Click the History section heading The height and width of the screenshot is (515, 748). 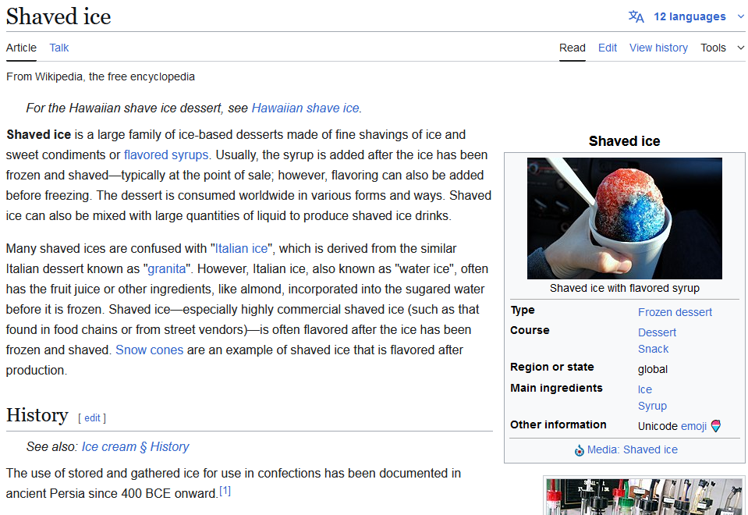pos(37,415)
